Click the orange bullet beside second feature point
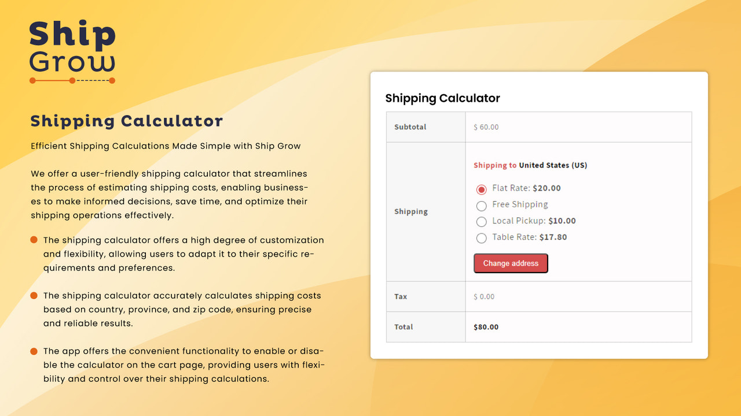Screen dimensions: 741x416 pyautogui.click(x=34, y=295)
